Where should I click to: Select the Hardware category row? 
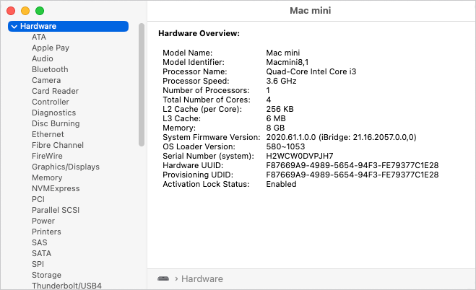point(69,26)
